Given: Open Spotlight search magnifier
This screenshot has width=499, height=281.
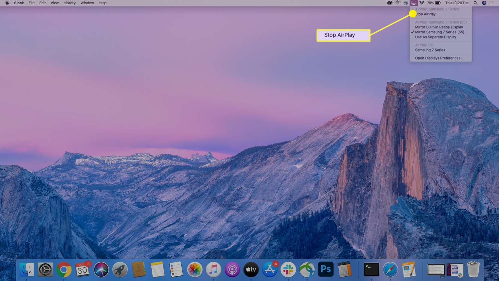Looking at the screenshot, I should click(x=475, y=3).
